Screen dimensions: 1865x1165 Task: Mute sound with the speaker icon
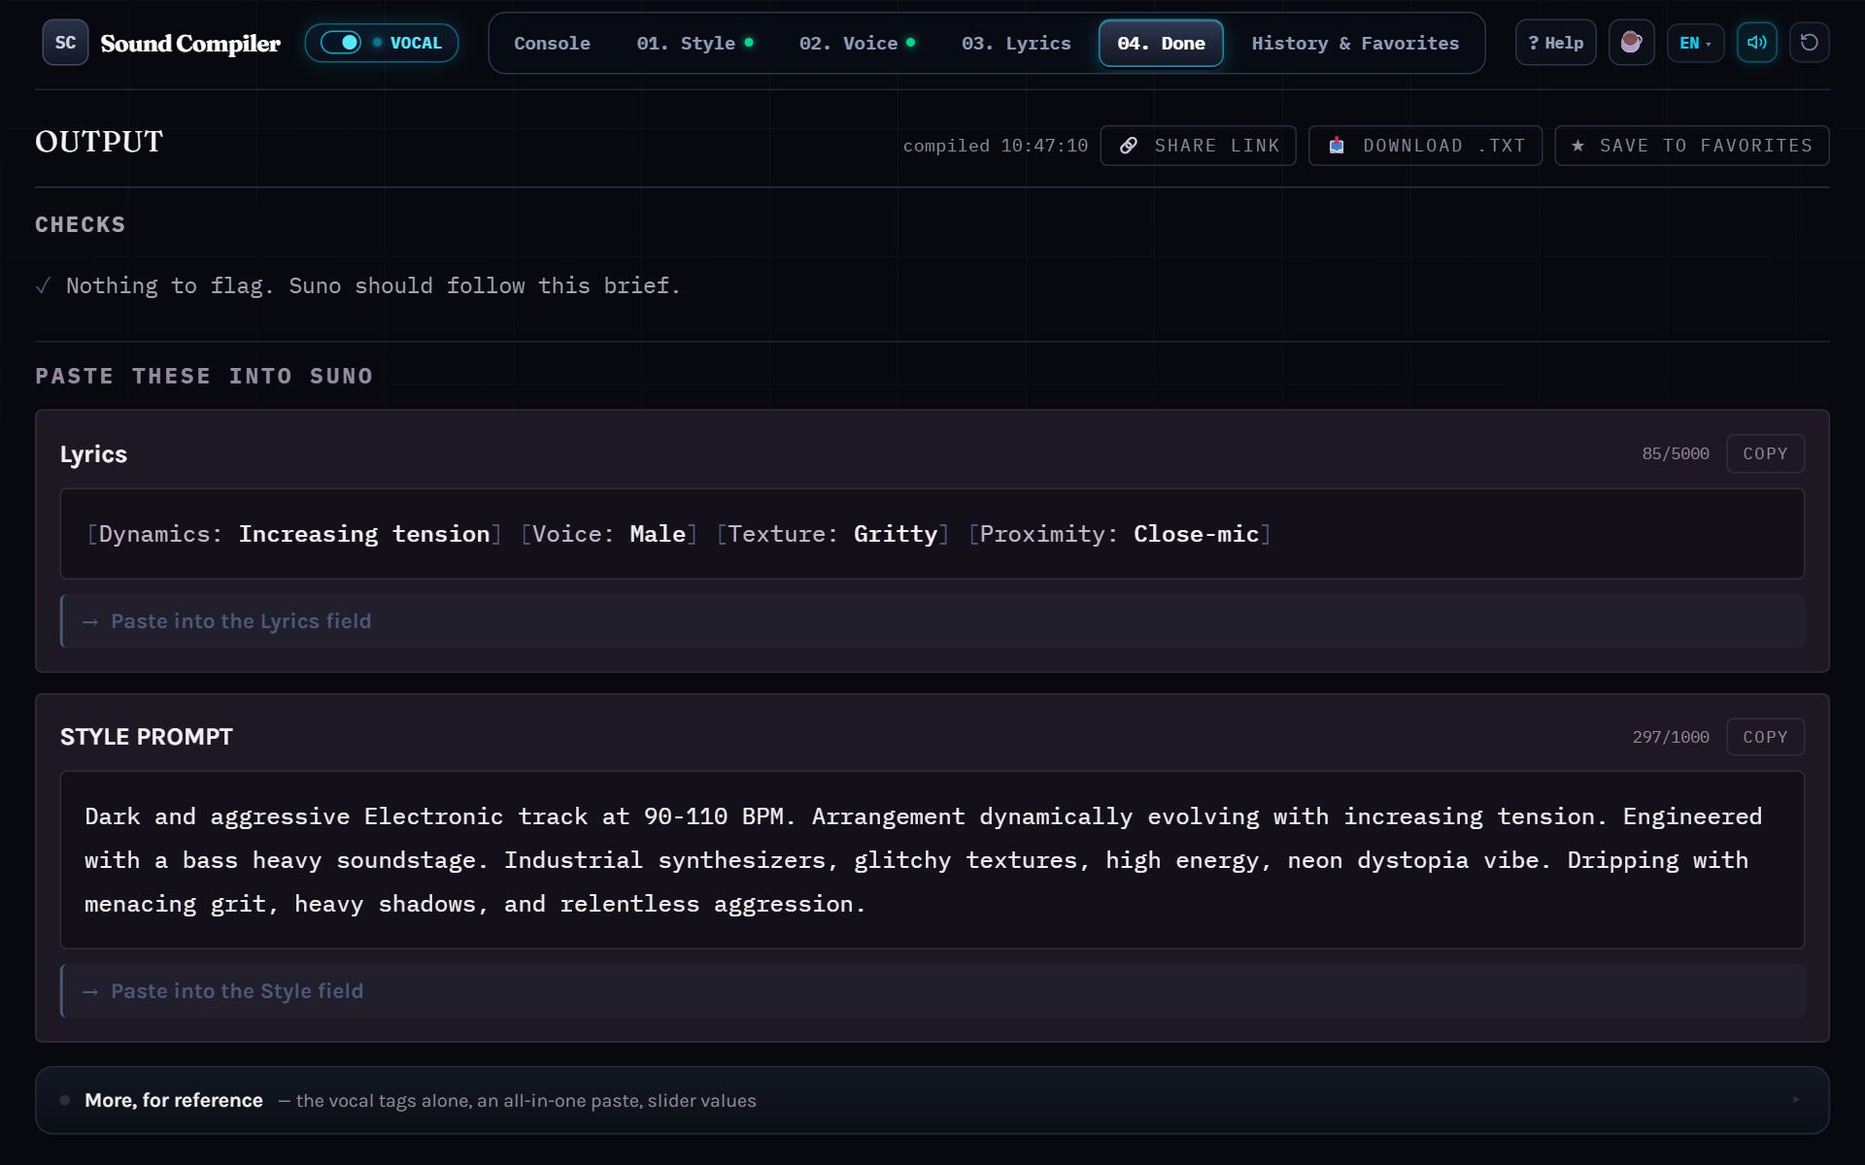1756,43
